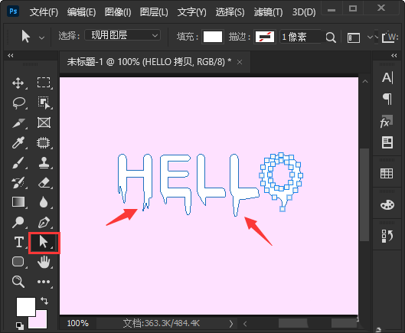405x333 pixels.
Task: Select the Rounded Rectangle shape tool
Action: coord(18,262)
